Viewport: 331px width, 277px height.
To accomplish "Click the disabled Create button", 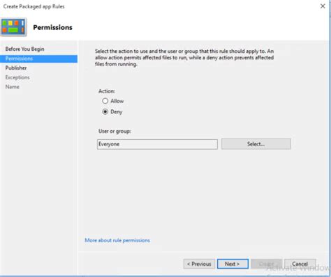I will click(x=267, y=264).
